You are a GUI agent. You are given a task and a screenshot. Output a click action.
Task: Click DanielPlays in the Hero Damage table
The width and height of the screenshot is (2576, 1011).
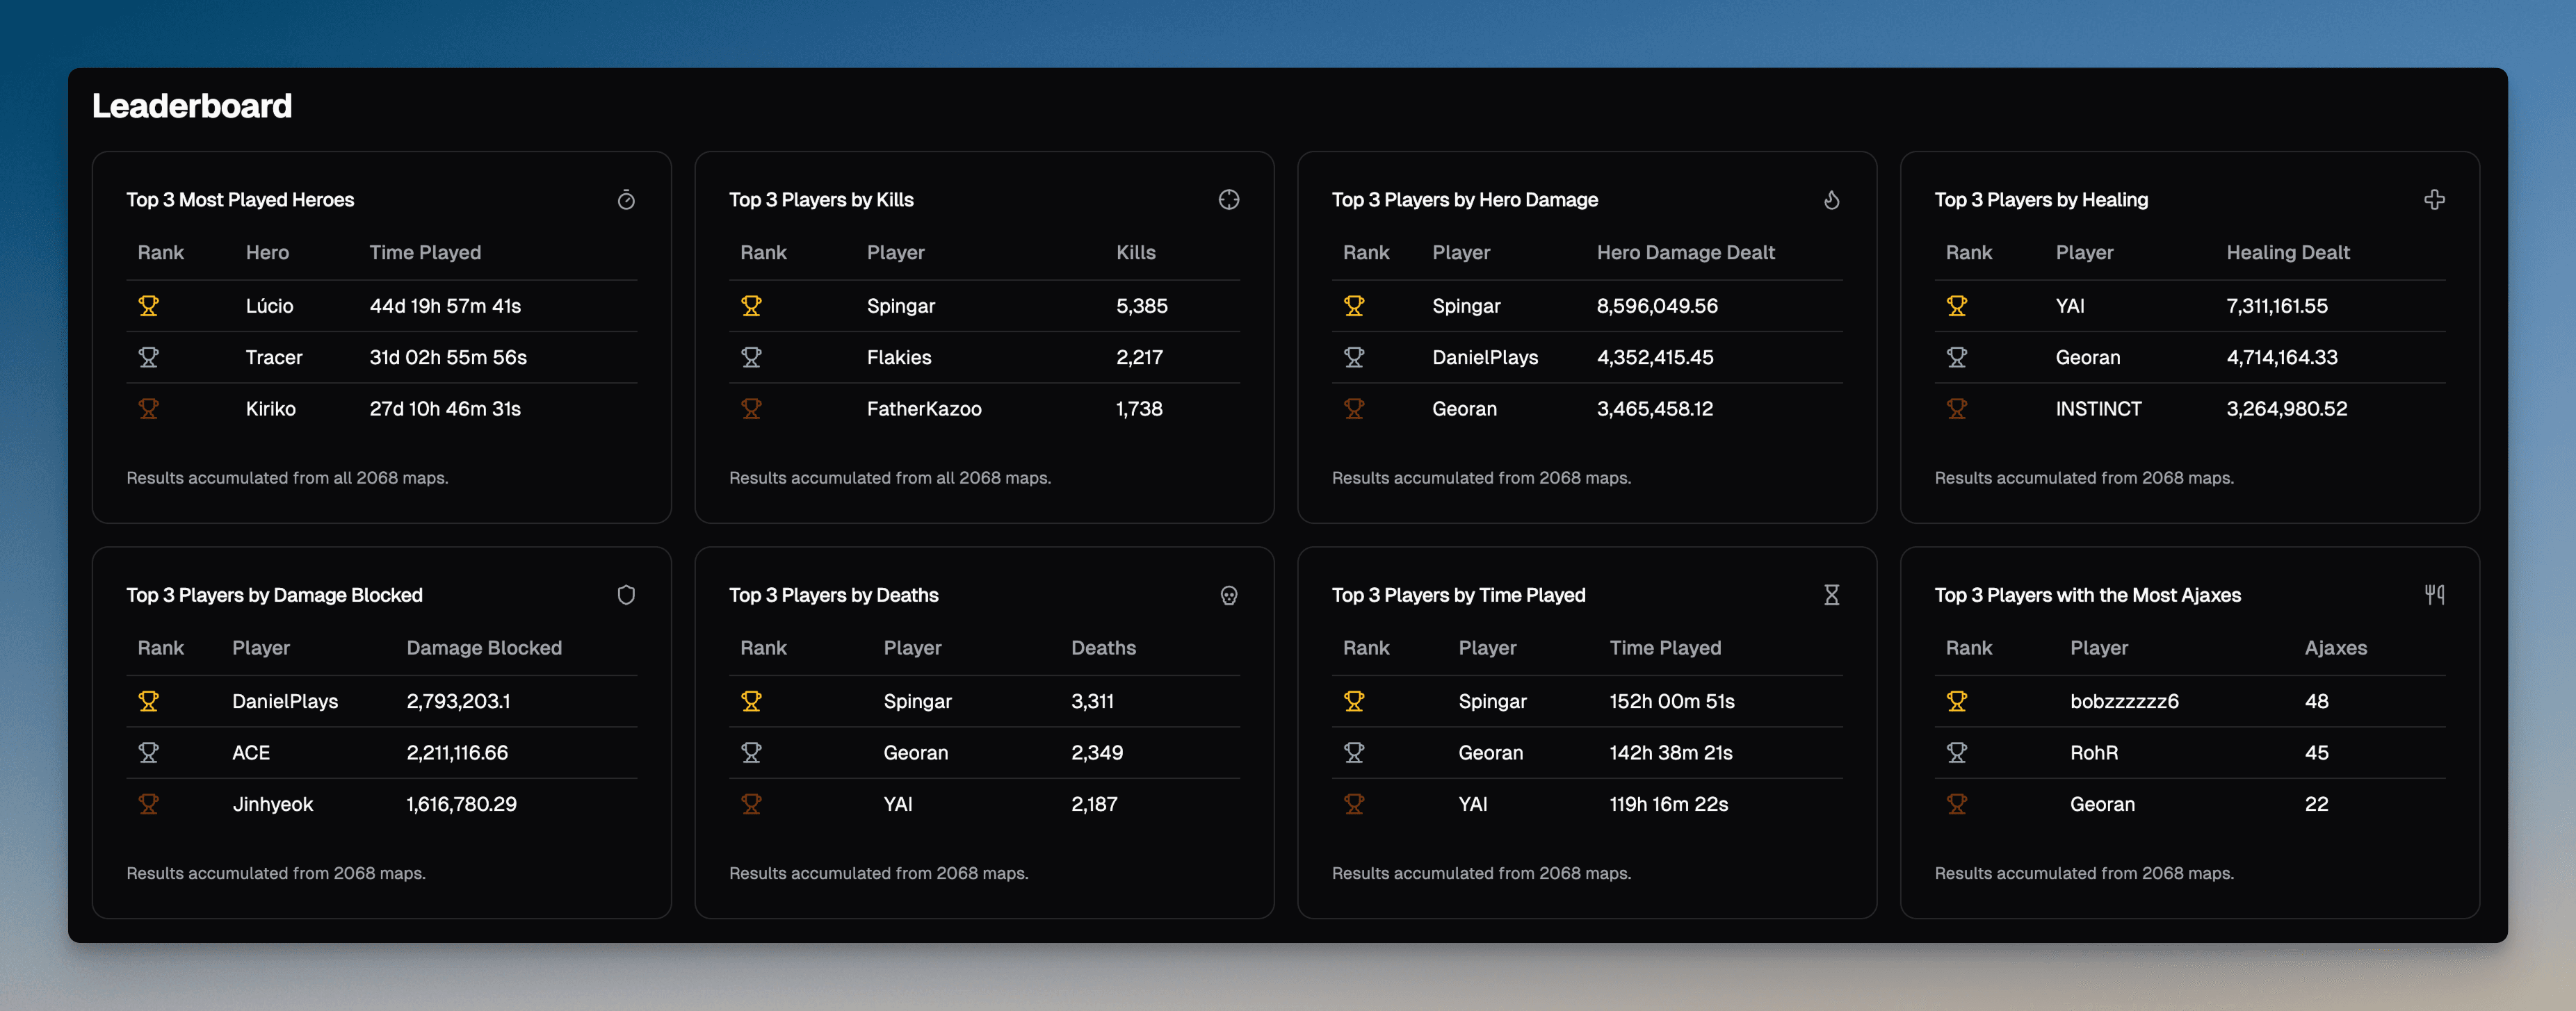pyautogui.click(x=1485, y=358)
